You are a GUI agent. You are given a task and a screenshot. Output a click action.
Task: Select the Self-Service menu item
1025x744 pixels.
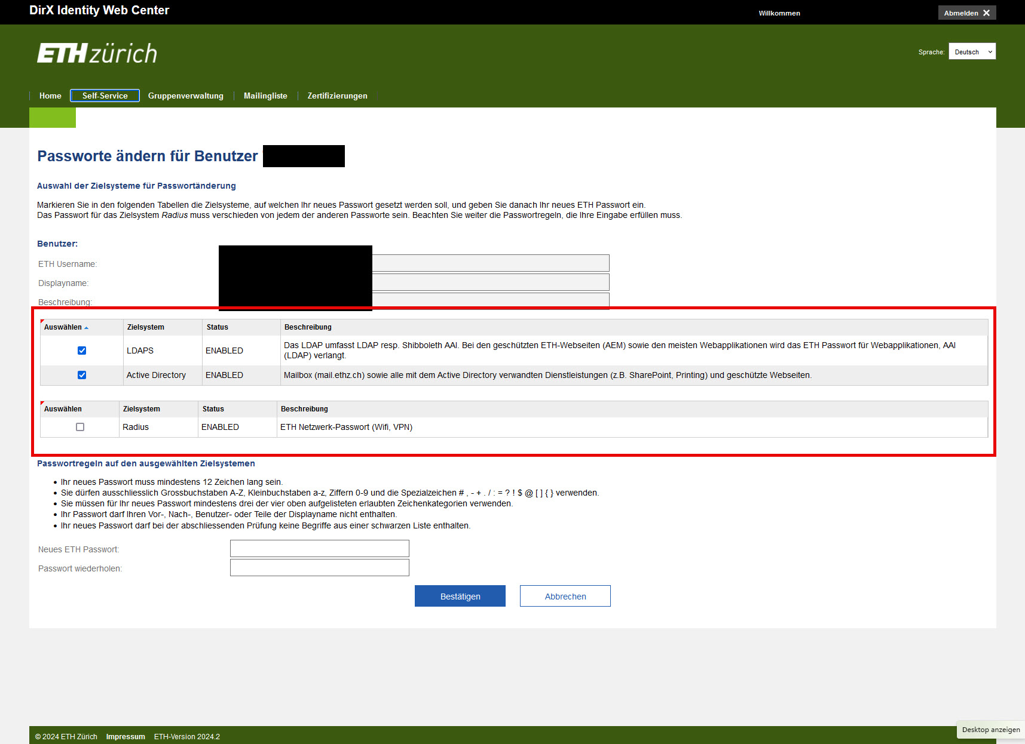105,96
